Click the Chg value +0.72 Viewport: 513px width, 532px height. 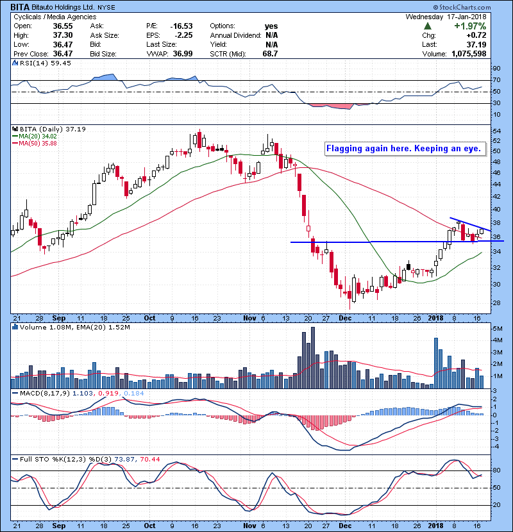tap(476, 35)
